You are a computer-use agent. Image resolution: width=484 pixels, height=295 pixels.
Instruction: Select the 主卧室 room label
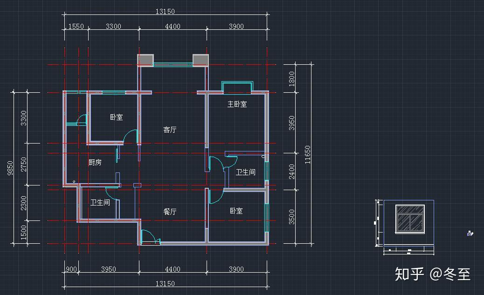point(237,104)
